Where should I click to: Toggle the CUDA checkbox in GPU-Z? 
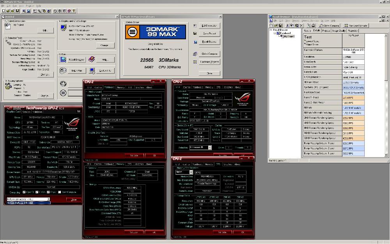(x=37, y=192)
